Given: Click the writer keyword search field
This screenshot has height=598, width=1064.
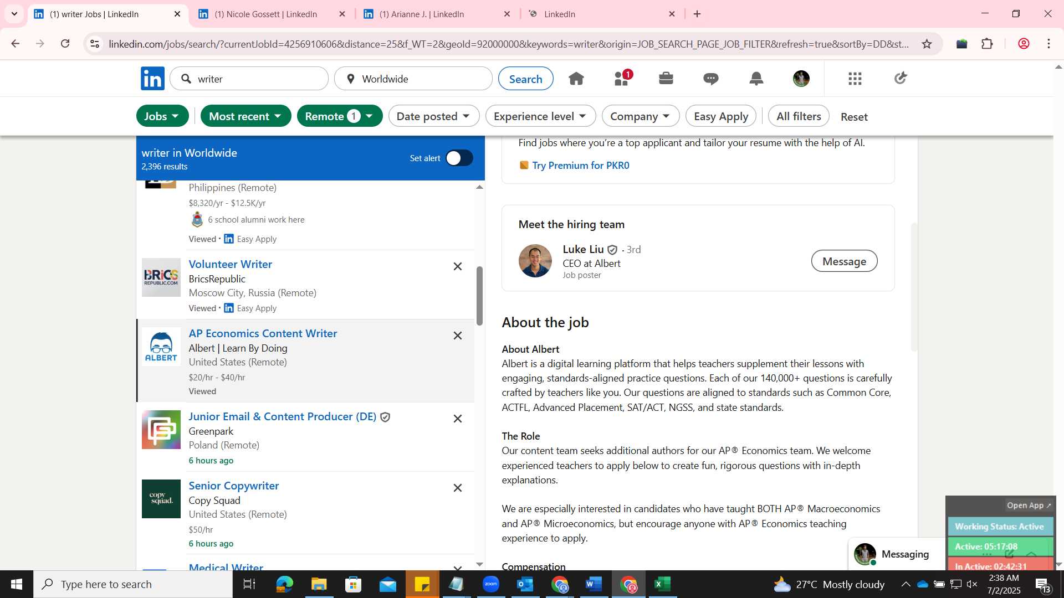Looking at the screenshot, I should coord(249,79).
